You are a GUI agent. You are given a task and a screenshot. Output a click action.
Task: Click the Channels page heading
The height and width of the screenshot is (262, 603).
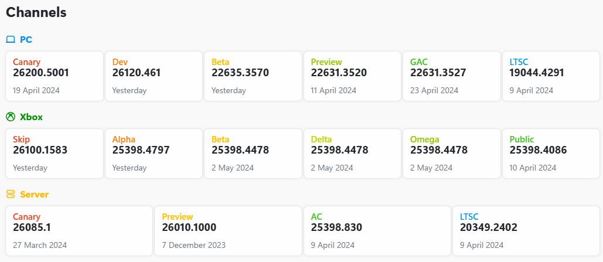point(36,12)
